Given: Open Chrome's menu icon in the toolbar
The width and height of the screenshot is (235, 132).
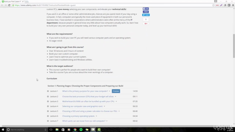Looking at the screenshot, I should pyautogui.click(x=233, y=5).
